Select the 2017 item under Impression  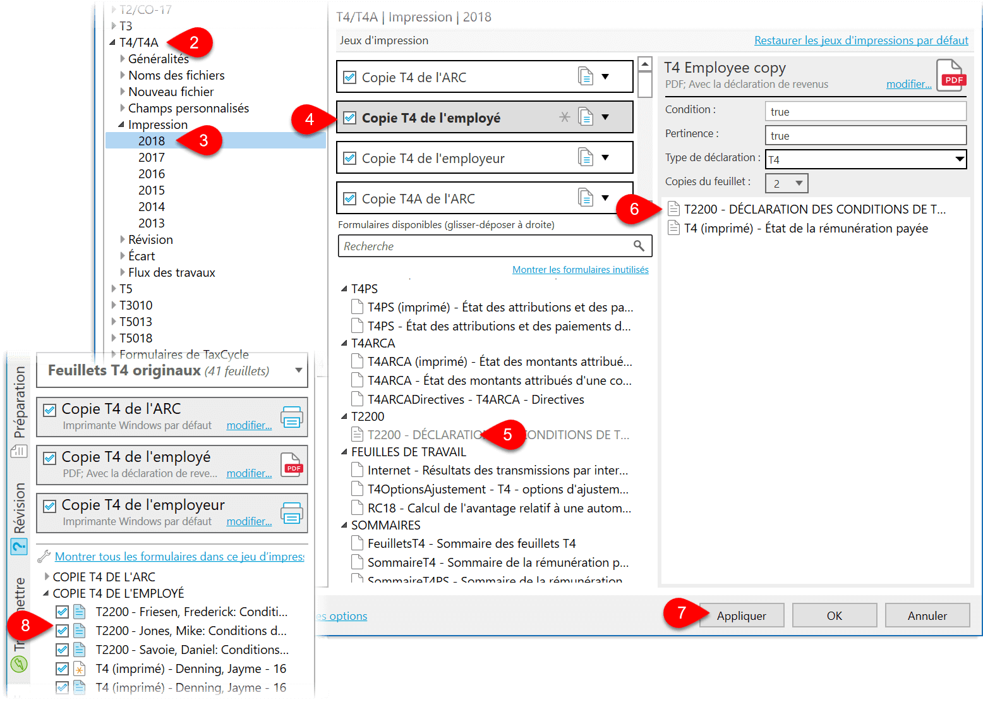(x=152, y=157)
